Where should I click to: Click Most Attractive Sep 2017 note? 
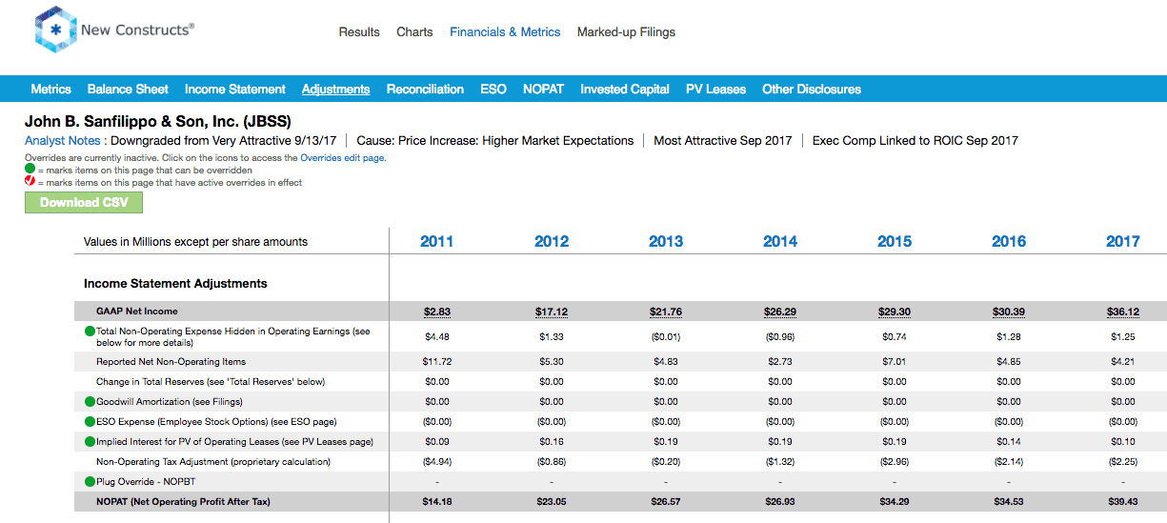coord(723,140)
